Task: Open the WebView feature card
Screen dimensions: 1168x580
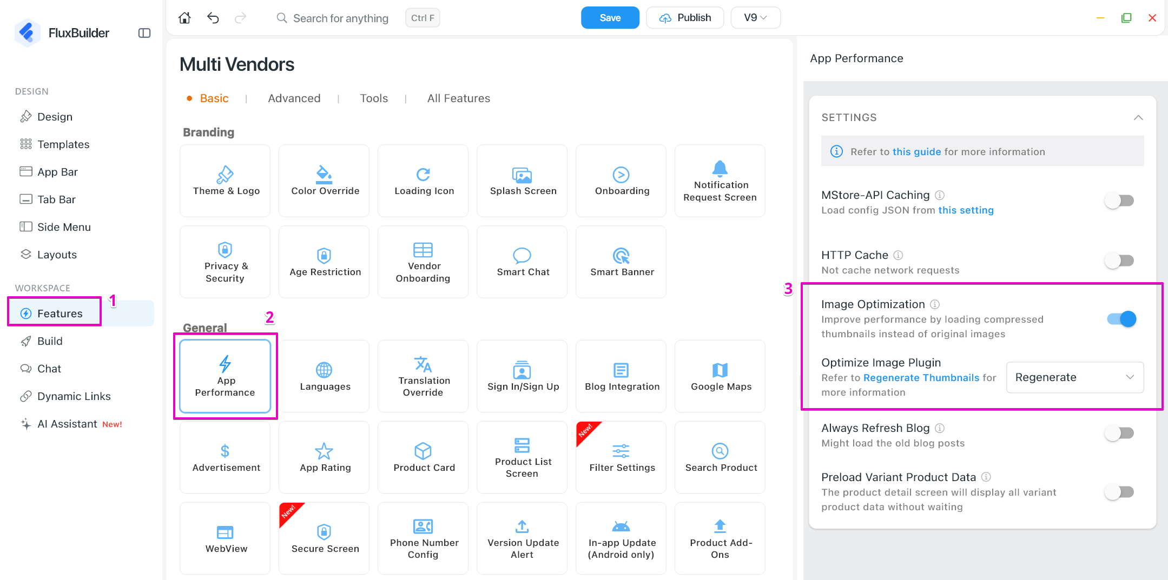Action: pos(225,538)
